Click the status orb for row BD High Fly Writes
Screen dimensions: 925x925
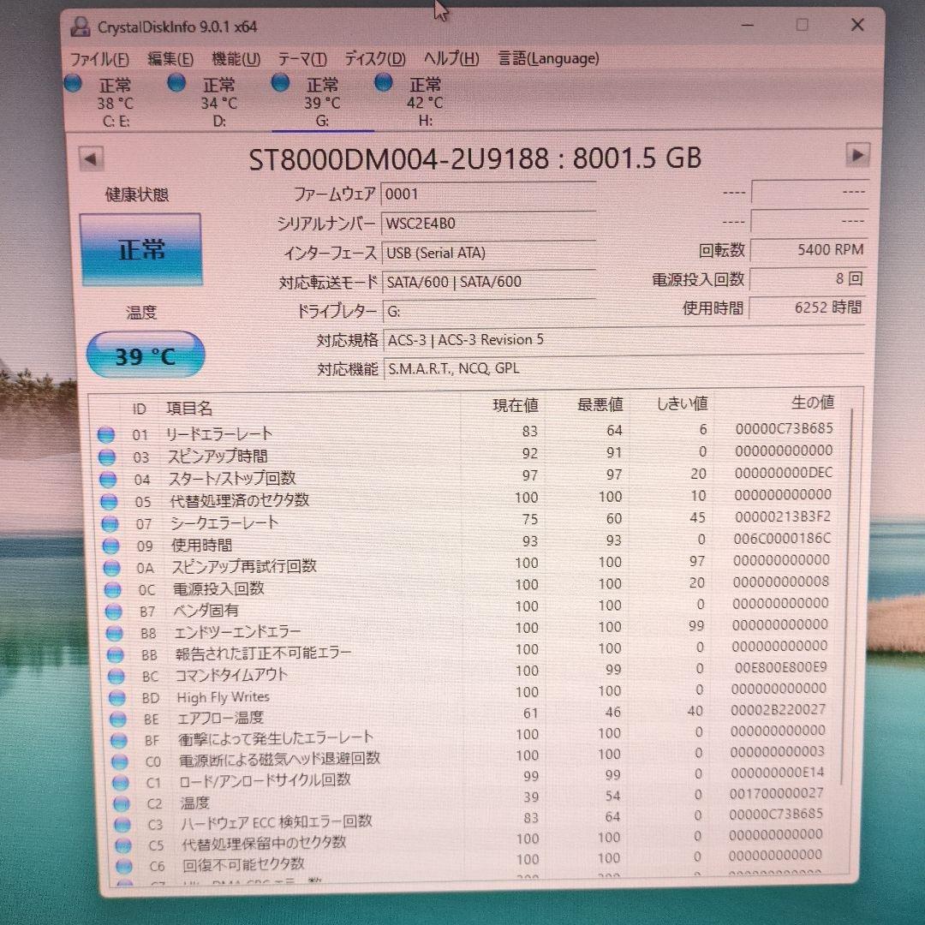[117, 699]
